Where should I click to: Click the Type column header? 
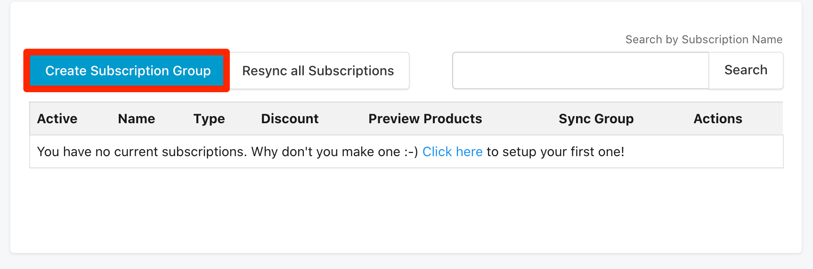point(209,119)
